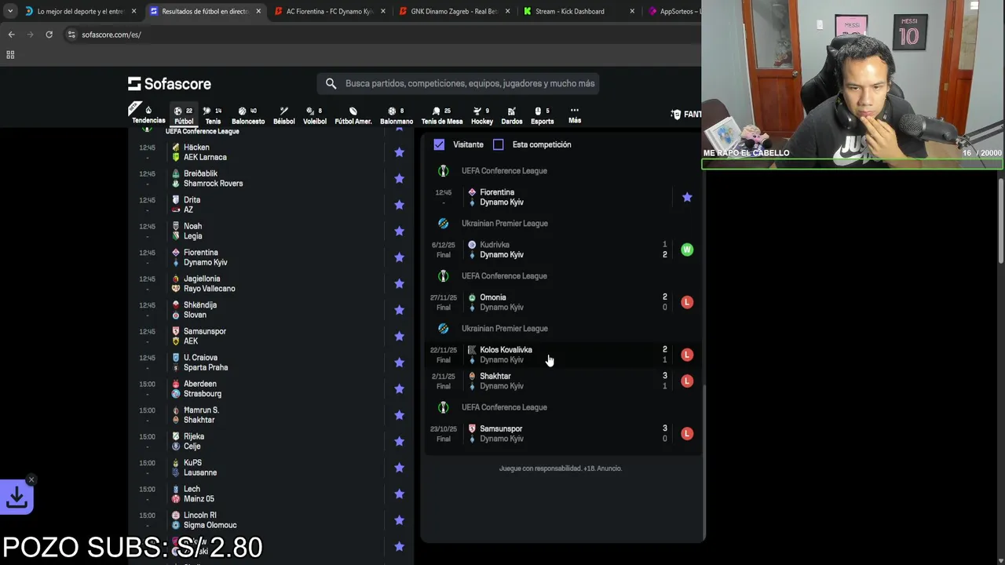Switch to the AppSorteos tab
1005x565 pixels.
click(674, 11)
